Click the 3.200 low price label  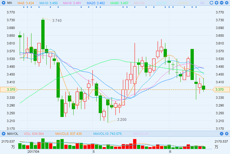(x=122, y=120)
